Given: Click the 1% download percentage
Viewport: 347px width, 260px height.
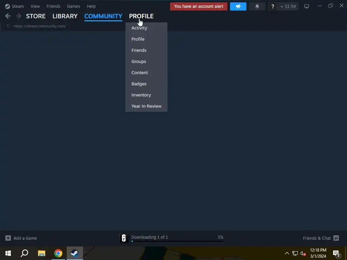Looking at the screenshot, I should tap(220, 237).
